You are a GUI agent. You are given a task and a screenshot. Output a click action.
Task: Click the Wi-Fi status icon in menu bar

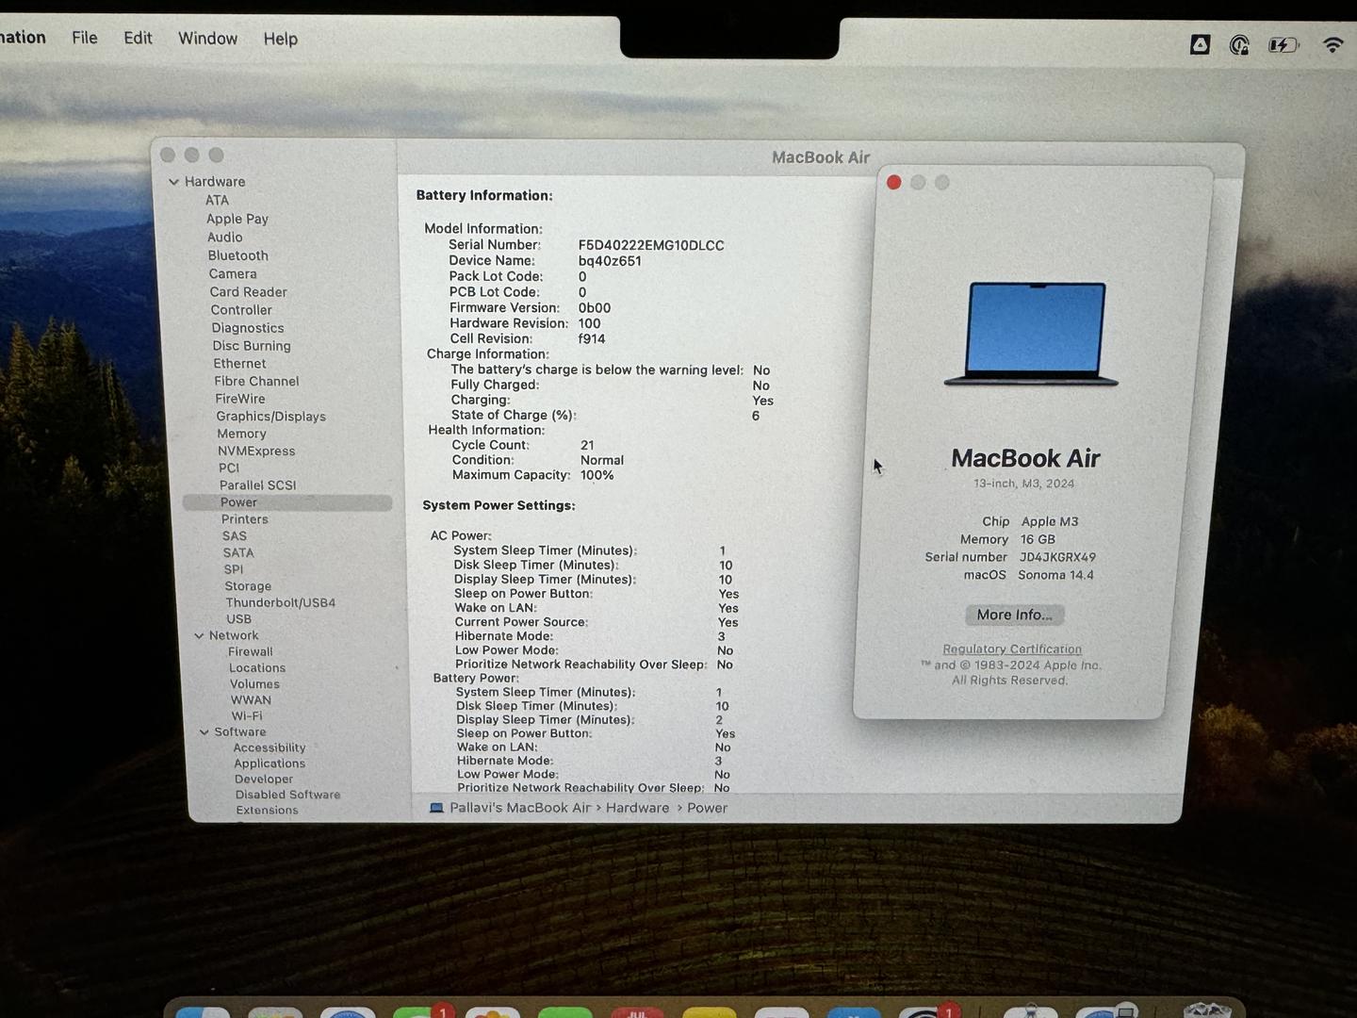point(1332,44)
